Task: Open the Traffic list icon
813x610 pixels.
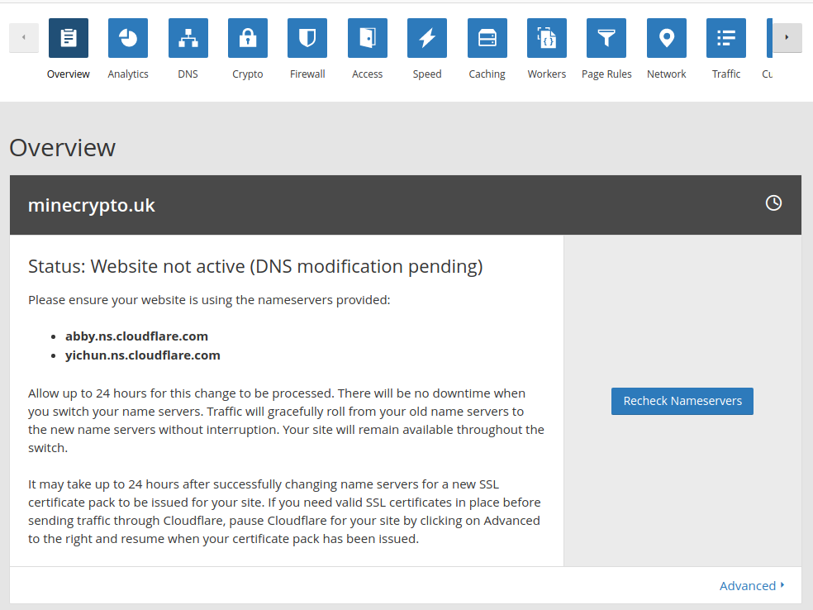Action: pos(726,38)
